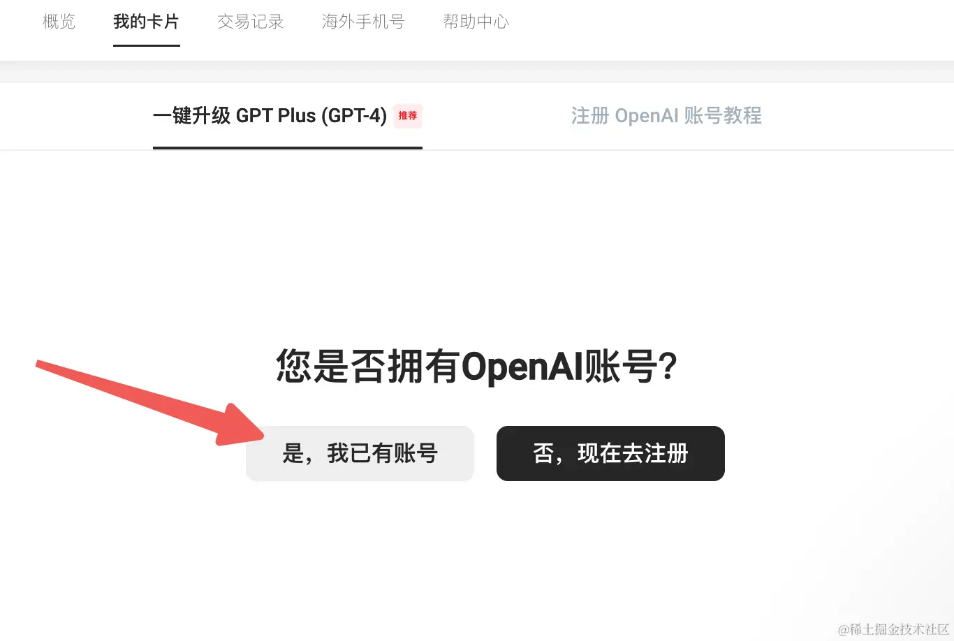The image size is (954, 641).
Task: Go to the 海外手机号 tab
Action: coord(363,22)
